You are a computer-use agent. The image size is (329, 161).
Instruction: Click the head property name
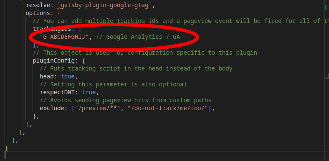pos(47,76)
